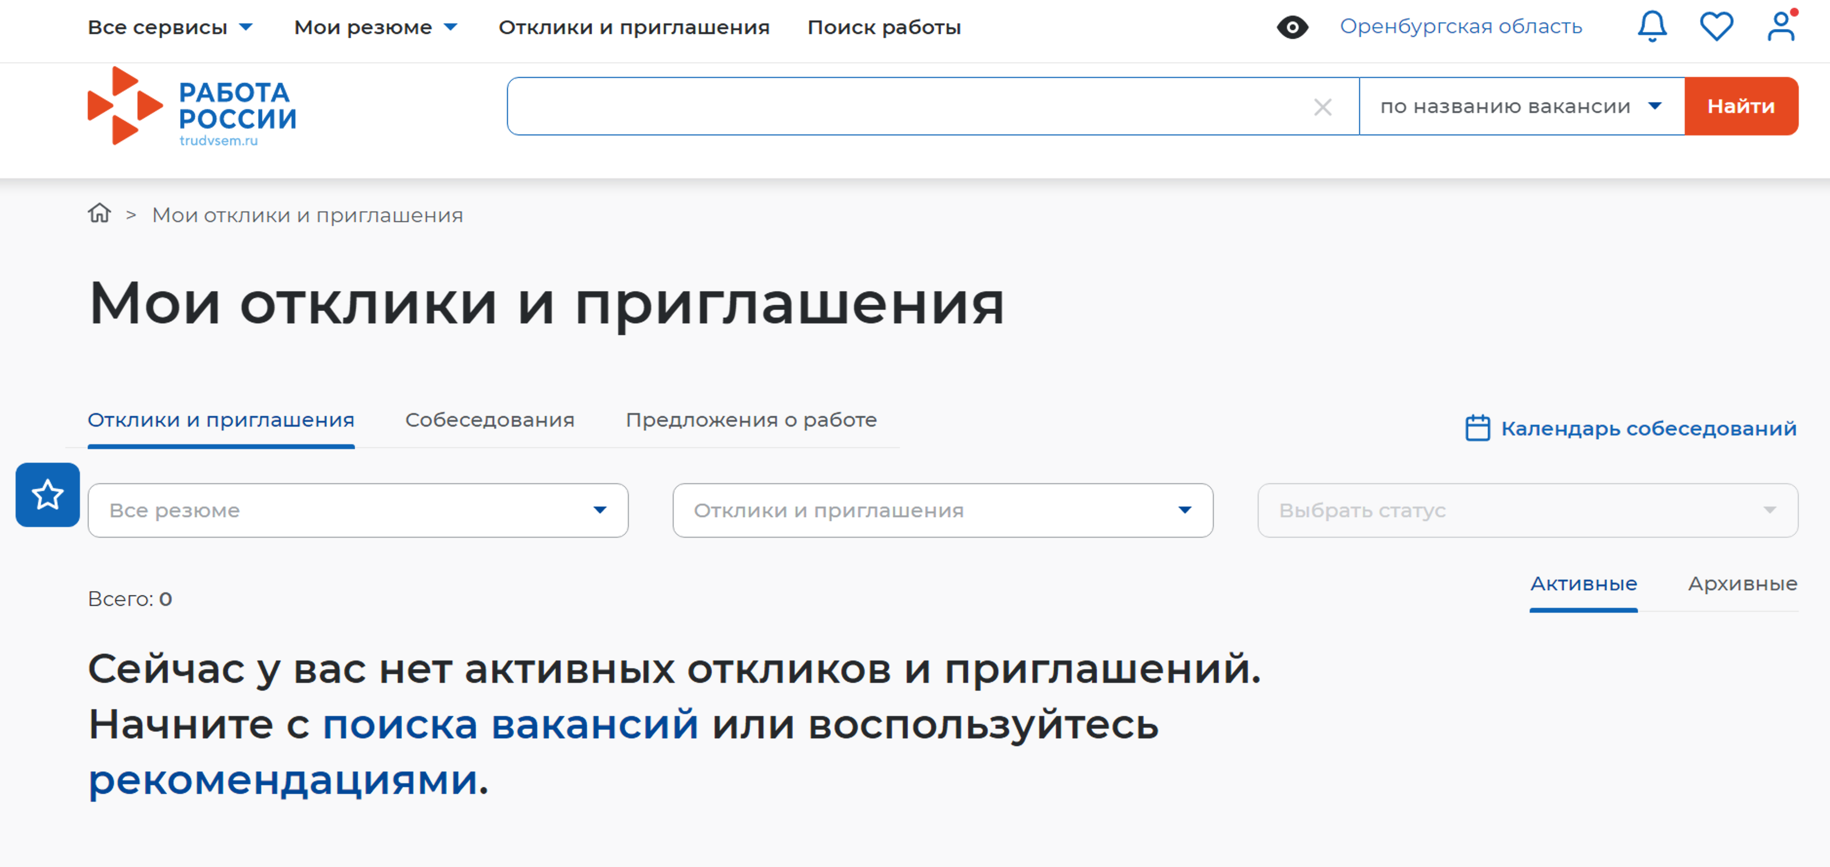Open the Выбрать статус dropdown
Screen dimensions: 1830x867
coord(1527,510)
